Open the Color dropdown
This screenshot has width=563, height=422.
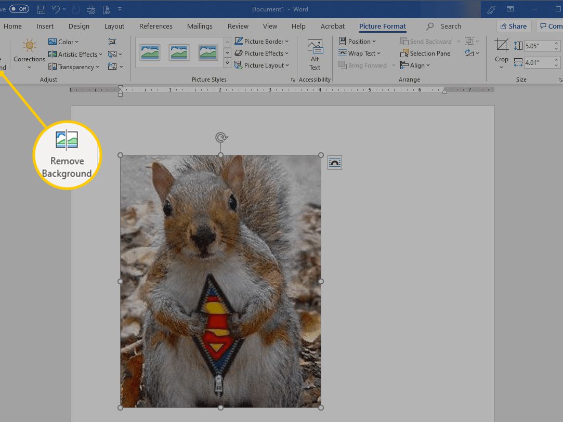63,42
